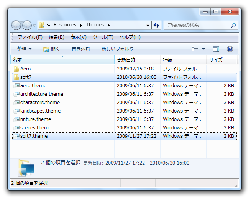Screen dimensions: 251x199
Task: Click the 3 KB size of nature.theme
Action: [x=229, y=119]
